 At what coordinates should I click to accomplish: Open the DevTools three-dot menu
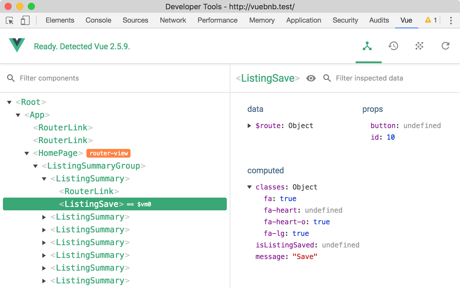coord(451,20)
